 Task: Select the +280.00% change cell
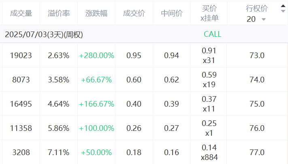tap(97, 55)
